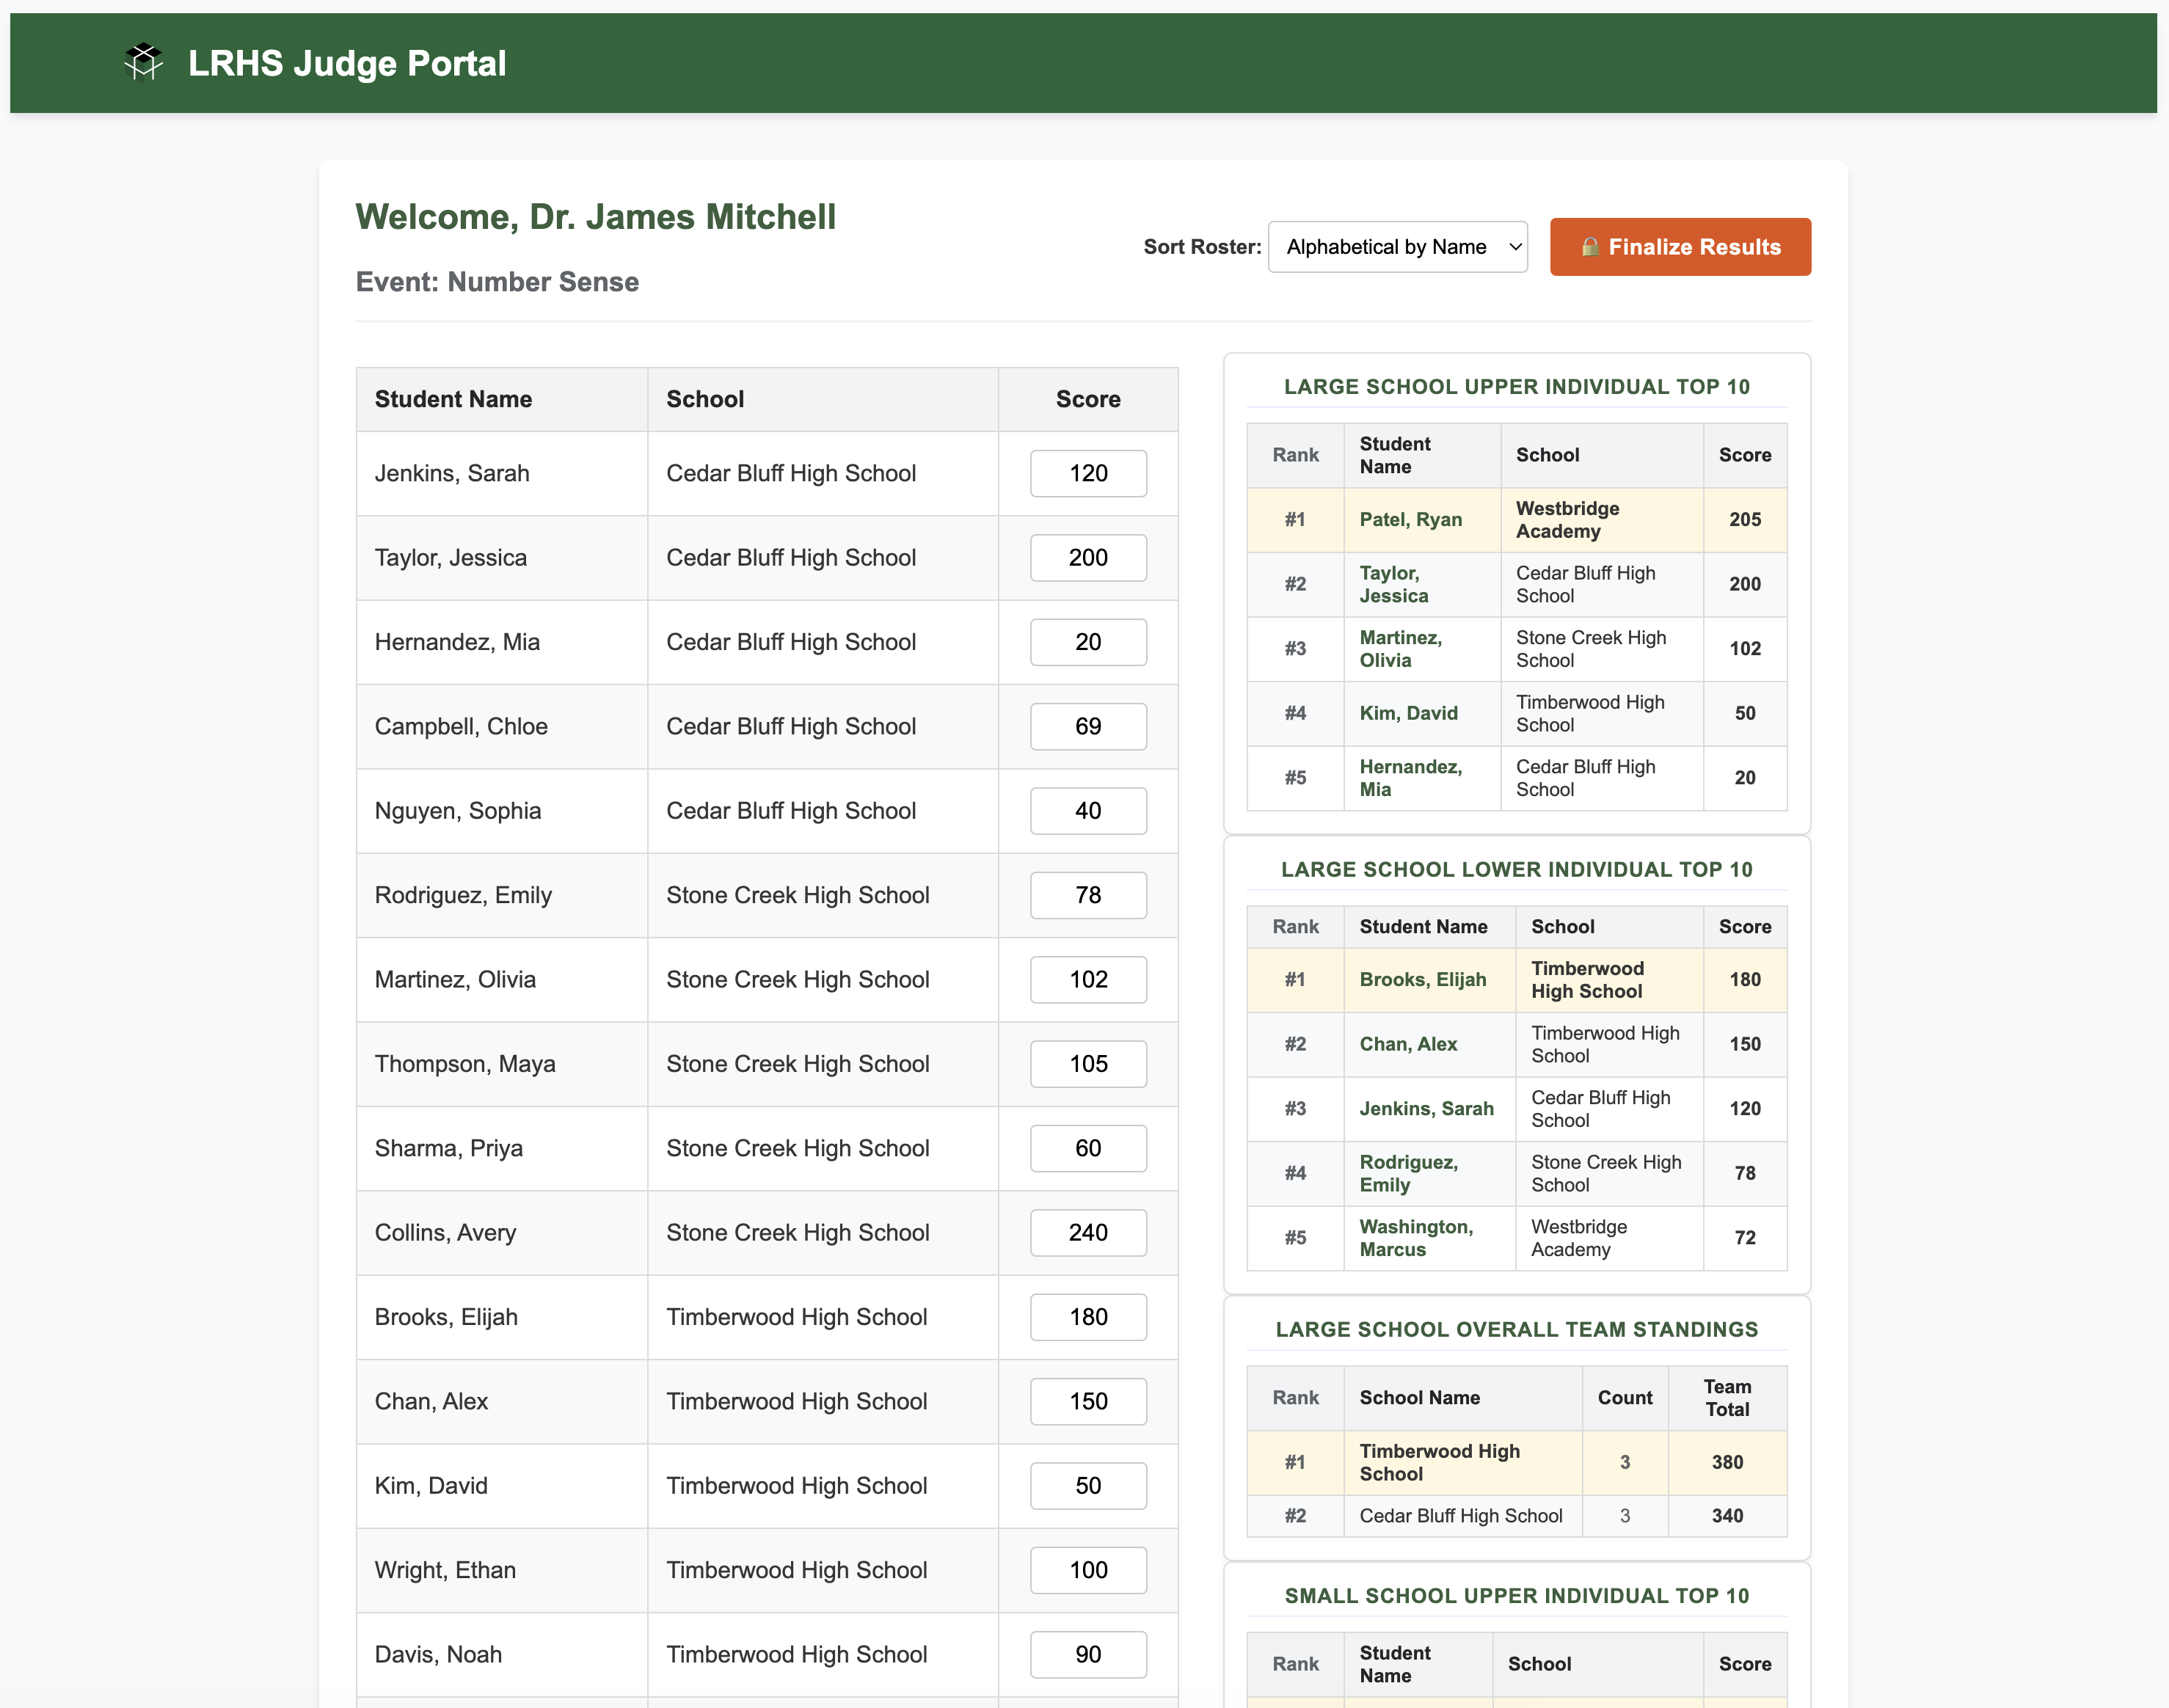Click Brooks, Elijah in Lower Top 10
Screen dimensions: 2169x1708
[x=1422, y=979]
